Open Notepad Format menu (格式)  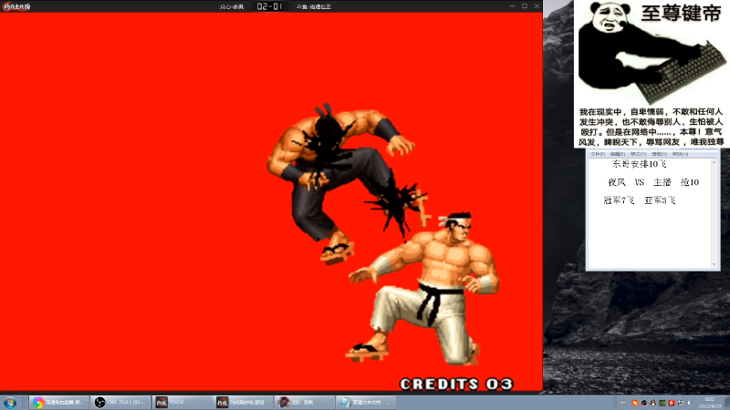[x=639, y=154]
